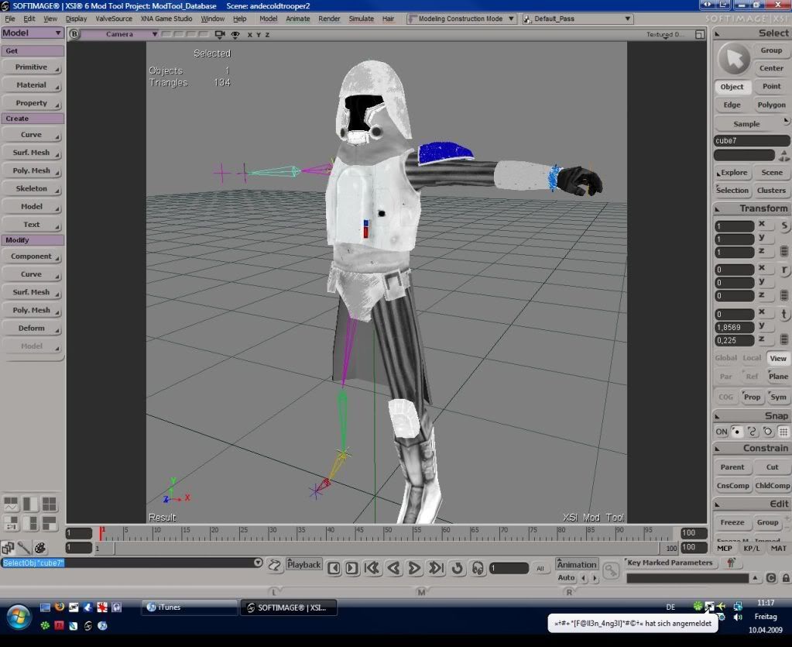Step to next frame

[351, 568]
